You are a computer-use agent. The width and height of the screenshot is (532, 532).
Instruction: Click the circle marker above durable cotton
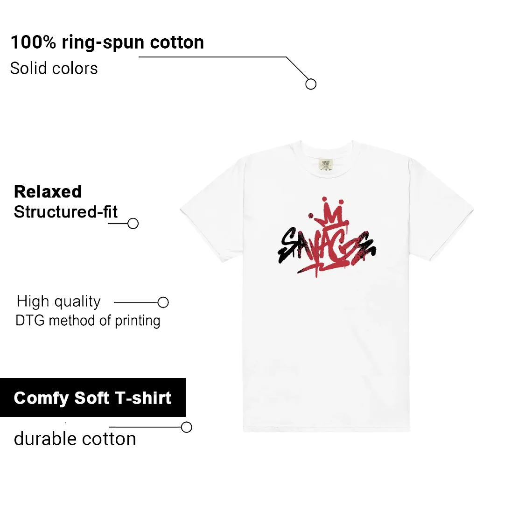click(x=187, y=427)
